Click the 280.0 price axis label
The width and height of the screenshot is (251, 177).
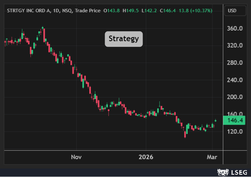tap(235, 63)
